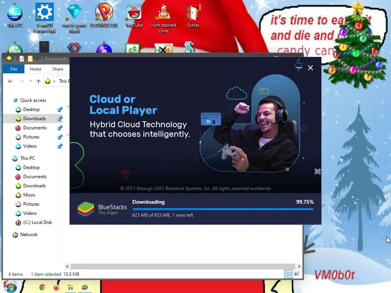Select Documents under This PC
The width and height of the screenshot is (391, 293).
point(35,177)
